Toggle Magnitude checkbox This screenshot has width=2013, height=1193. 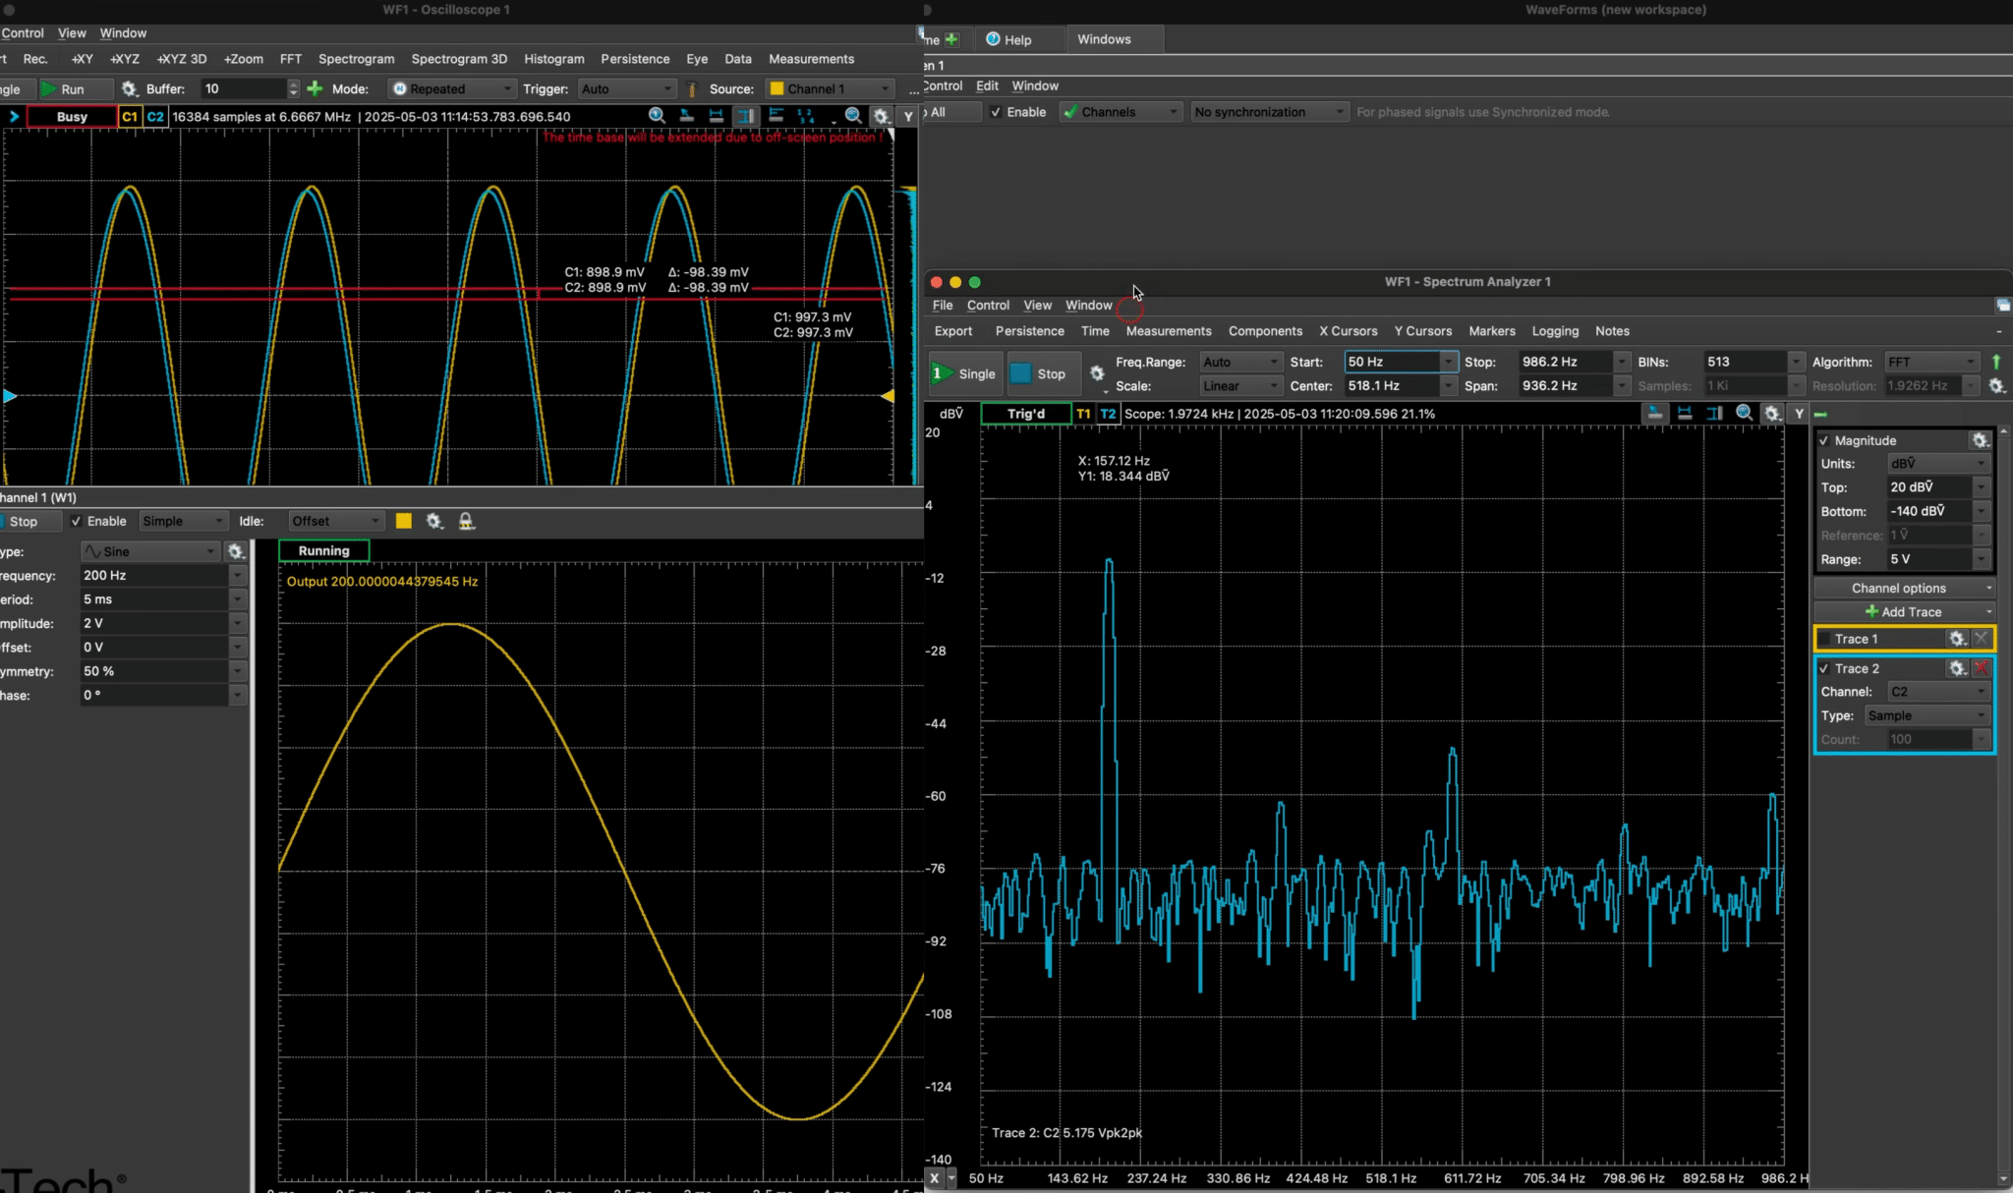[1824, 440]
